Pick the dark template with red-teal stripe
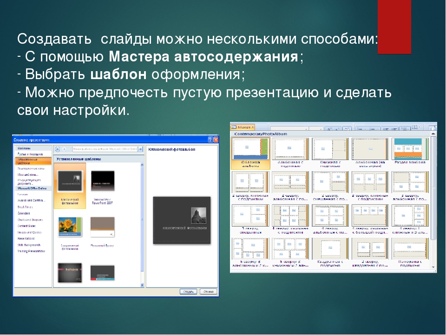The image size is (446, 335). [103, 273]
